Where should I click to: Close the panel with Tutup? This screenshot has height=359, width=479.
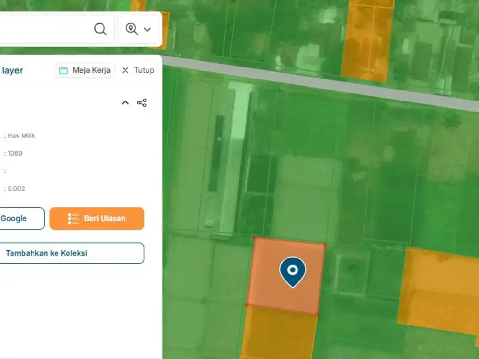click(138, 70)
